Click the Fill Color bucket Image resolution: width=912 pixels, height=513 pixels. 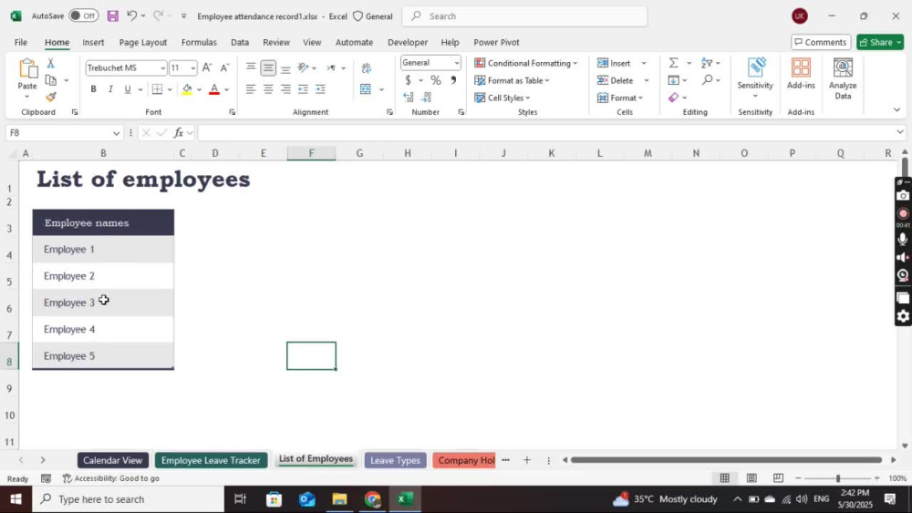[x=187, y=89]
